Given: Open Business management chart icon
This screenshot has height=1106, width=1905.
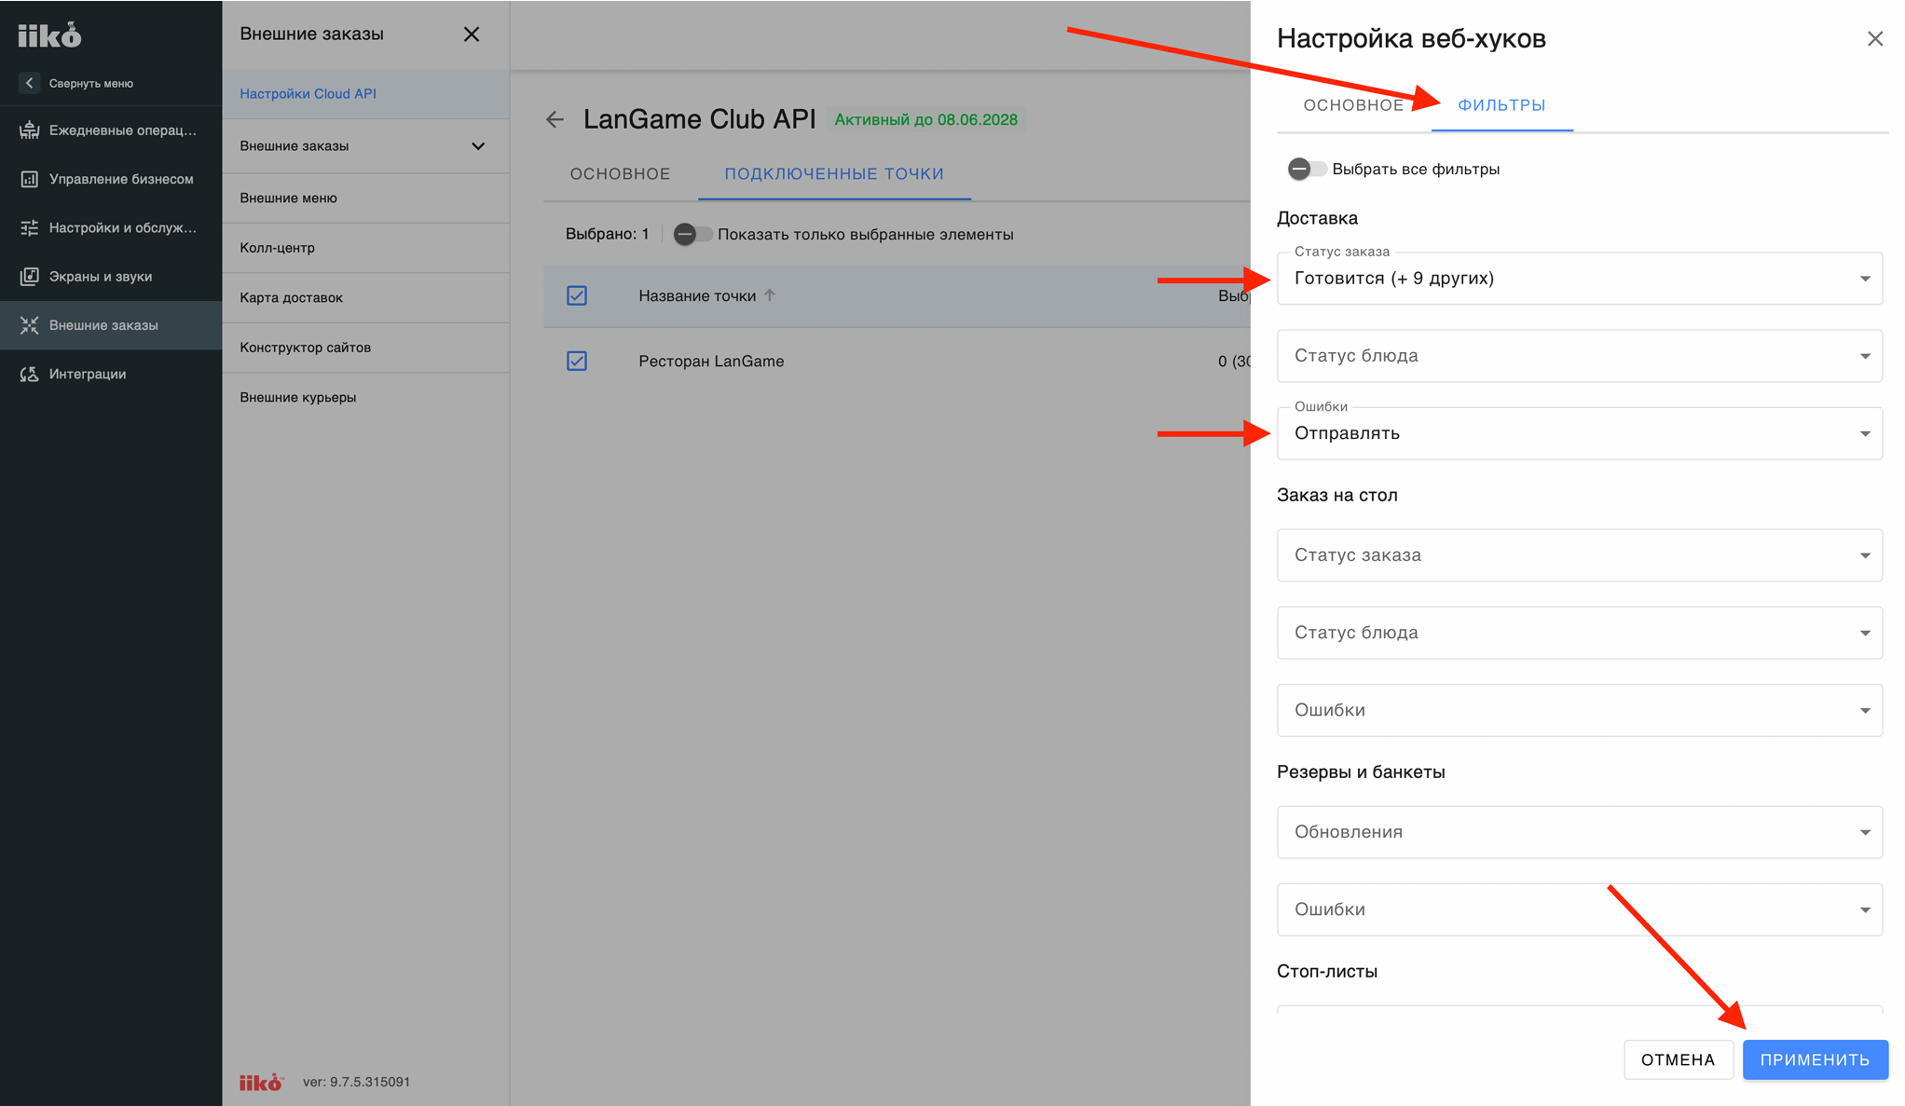Looking at the screenshot, I should pos(30,179).
